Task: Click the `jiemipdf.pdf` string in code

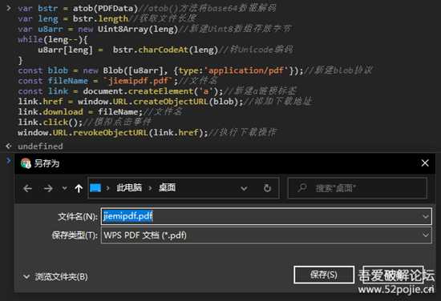Action: tap(138, 81)
